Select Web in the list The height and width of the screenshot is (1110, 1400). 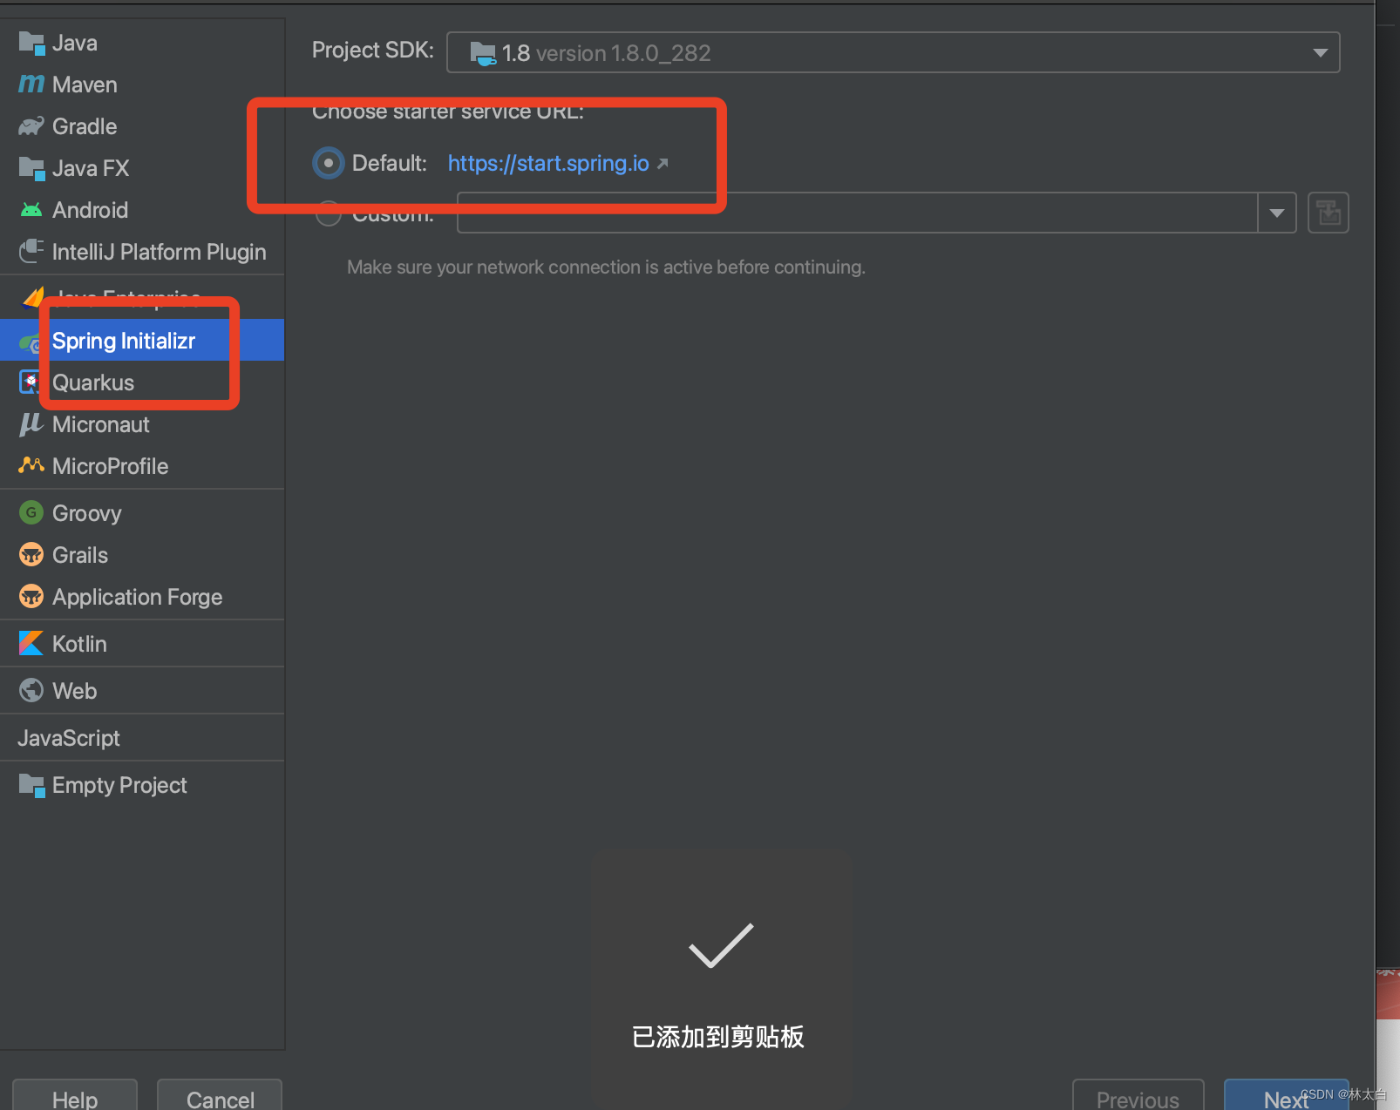coord(142,691)
